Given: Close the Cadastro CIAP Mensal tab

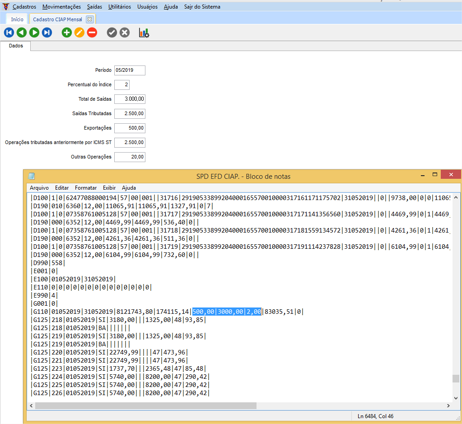Looking at the screenshot, I should (x=89, y=19).
